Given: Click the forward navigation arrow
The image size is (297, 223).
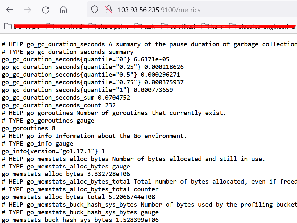Looking at the screenshot, I should [x=28, y=10].
